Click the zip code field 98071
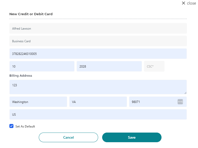 pos(152,102)
